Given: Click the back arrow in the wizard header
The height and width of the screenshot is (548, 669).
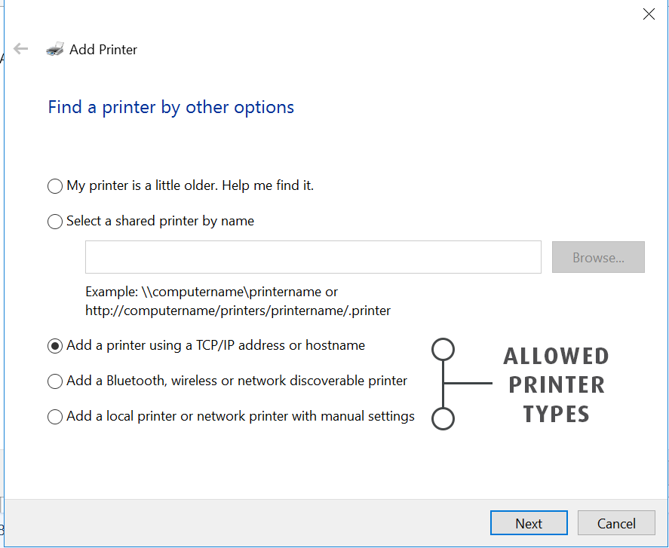Looking at the screenshot, I should click(20, 49).
